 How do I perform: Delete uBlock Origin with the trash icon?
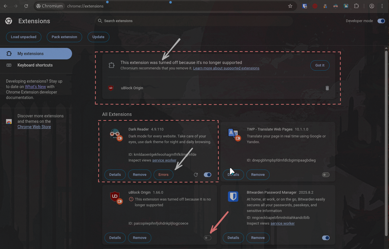pyautogui.click(x=327, y=88)
